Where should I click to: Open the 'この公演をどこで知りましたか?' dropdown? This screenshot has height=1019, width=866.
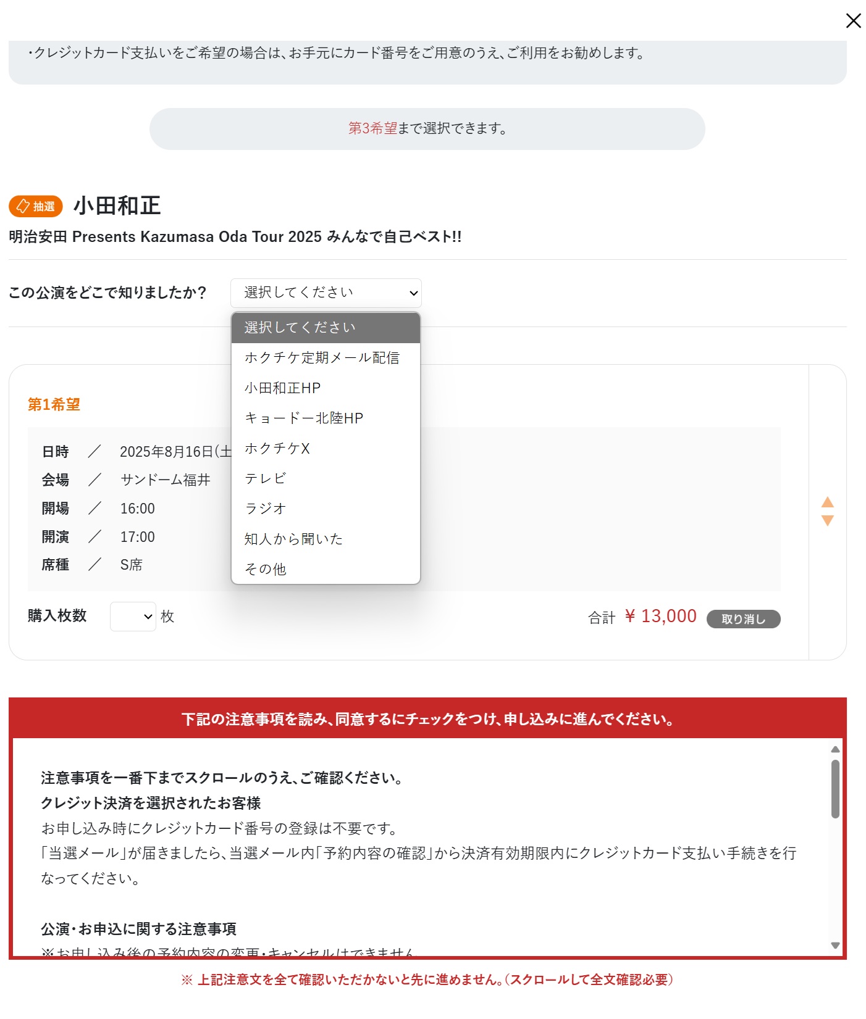pos(326,293)
